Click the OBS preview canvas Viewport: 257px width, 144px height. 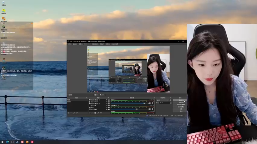pos(128,69)
